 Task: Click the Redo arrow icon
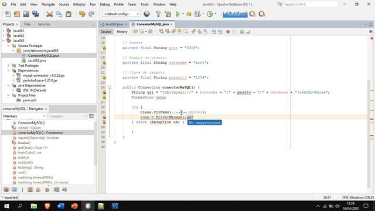click(x=91, y=14)
